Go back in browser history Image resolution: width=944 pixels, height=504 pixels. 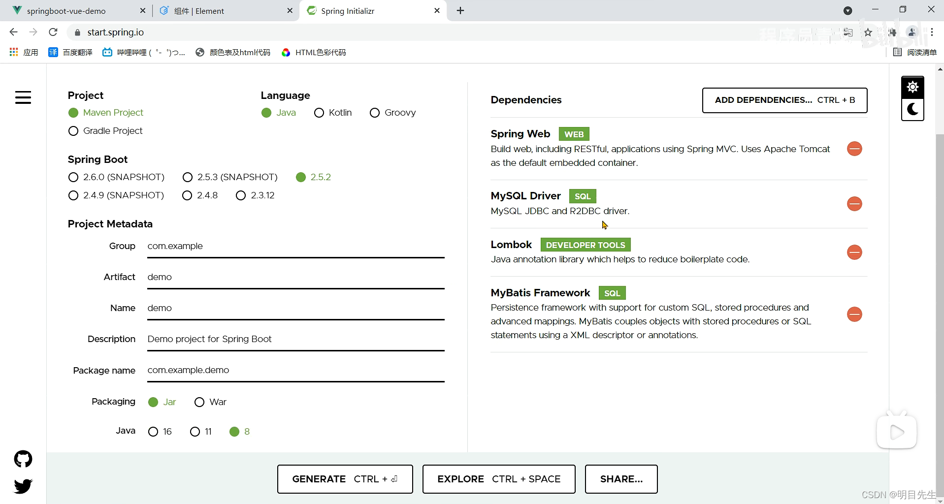pyautogui.click(x=13, y=32)
